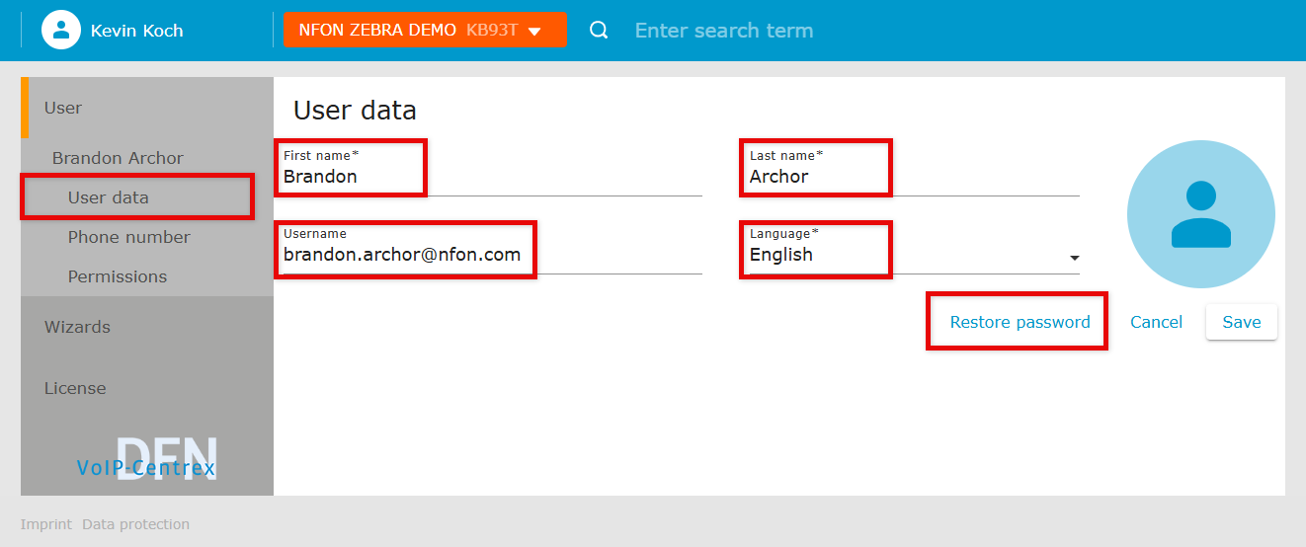Select Brandon Archor in the sidebar
The width and height of the screenshot is (1306, 547).
[x=118, y=158]
